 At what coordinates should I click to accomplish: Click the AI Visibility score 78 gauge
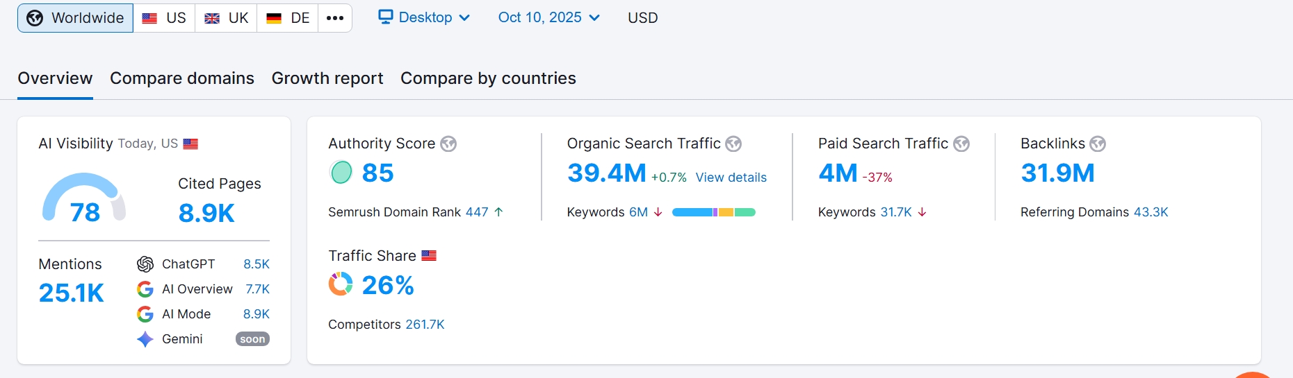pos(84,200)
